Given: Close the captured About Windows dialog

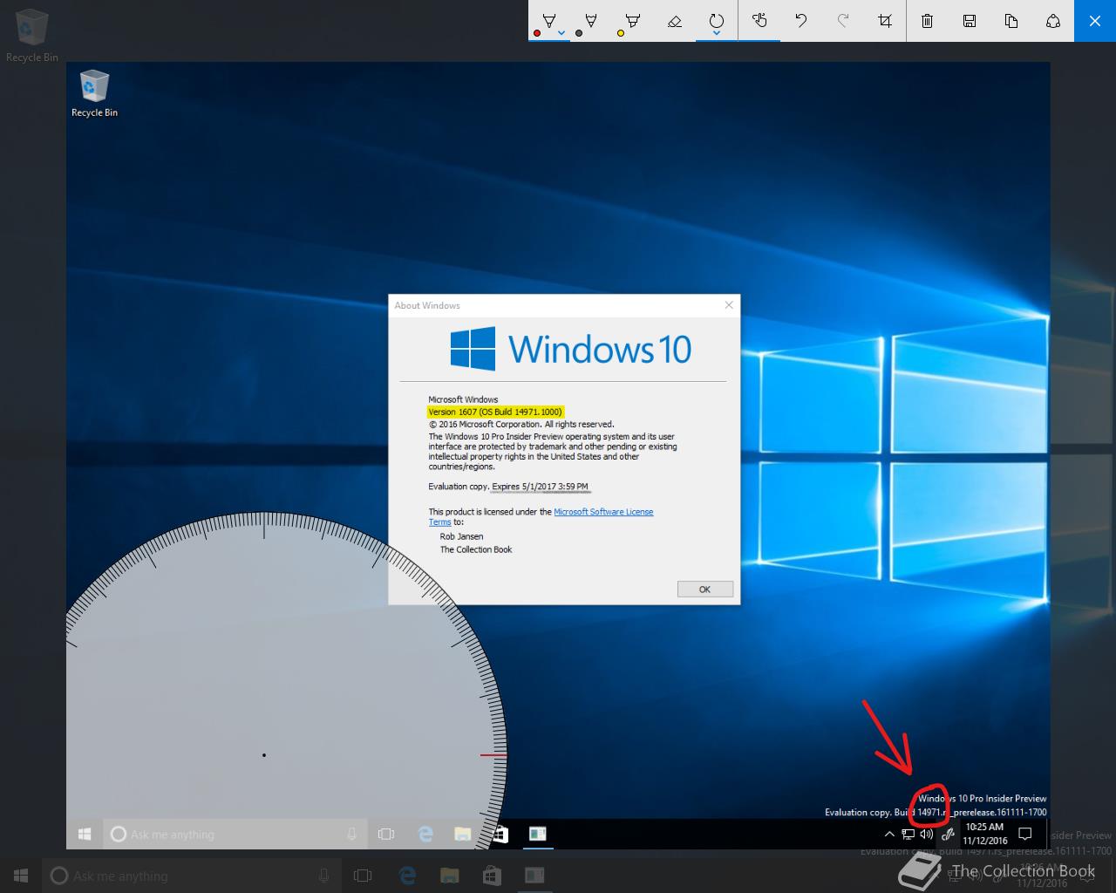Looking at the screenshot, I should (x=729, y=305).
